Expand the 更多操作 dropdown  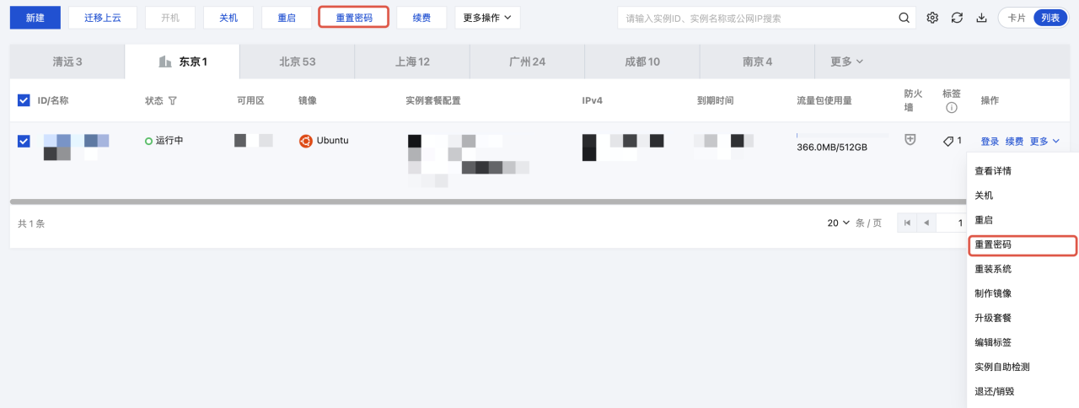(x=487, y=18)
